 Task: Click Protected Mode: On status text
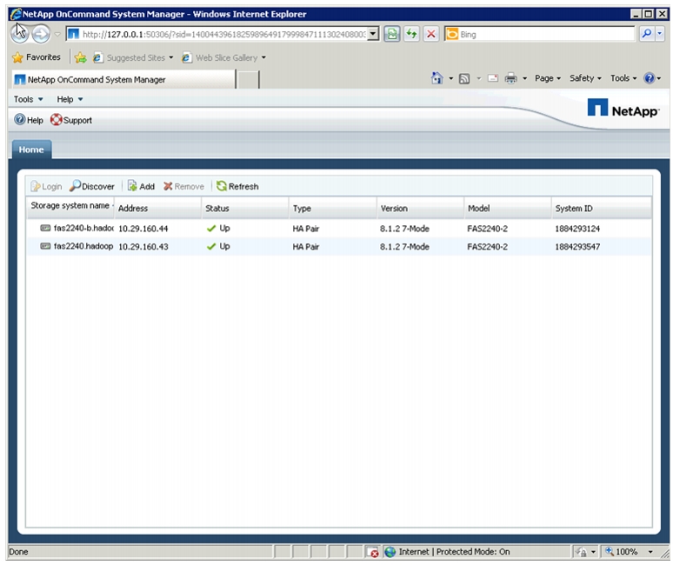[x=473, y=552]
